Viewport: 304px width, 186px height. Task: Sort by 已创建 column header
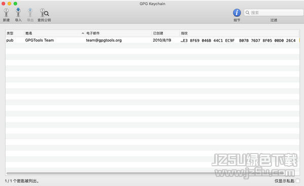point(158,33)
